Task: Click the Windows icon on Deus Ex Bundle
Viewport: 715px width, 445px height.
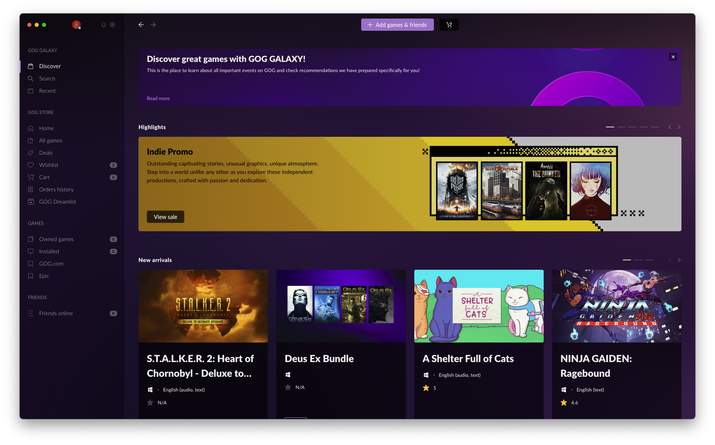Action: (288, 375)
